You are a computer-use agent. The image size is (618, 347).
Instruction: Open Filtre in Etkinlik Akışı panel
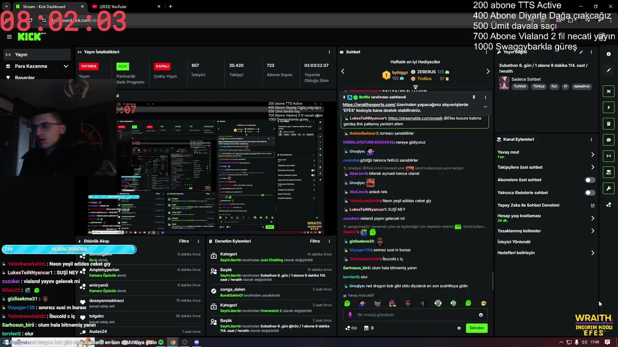click(x=184, y=241)
